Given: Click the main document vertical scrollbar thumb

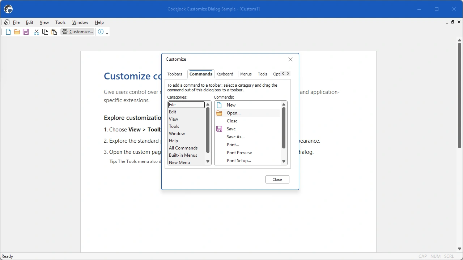Looking at the screenshot, I should click(x=460, y=95).
